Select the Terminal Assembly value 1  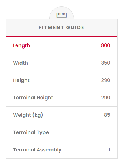pos(109,150)
